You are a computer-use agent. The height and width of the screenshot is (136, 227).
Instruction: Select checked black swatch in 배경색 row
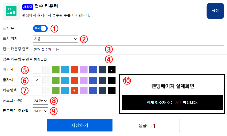tap(112, 70)
